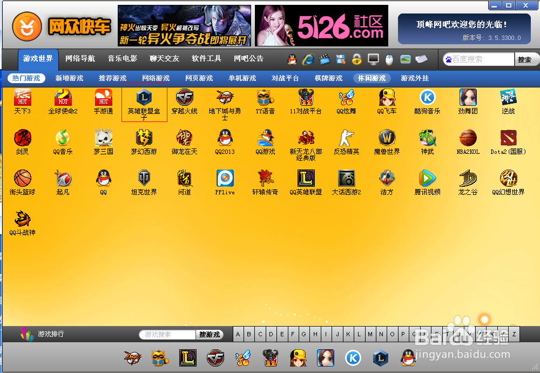Launch 梦幻西游 game
Image resolution: width=540 pixels, height=373 pixels.
coord(144,141)
